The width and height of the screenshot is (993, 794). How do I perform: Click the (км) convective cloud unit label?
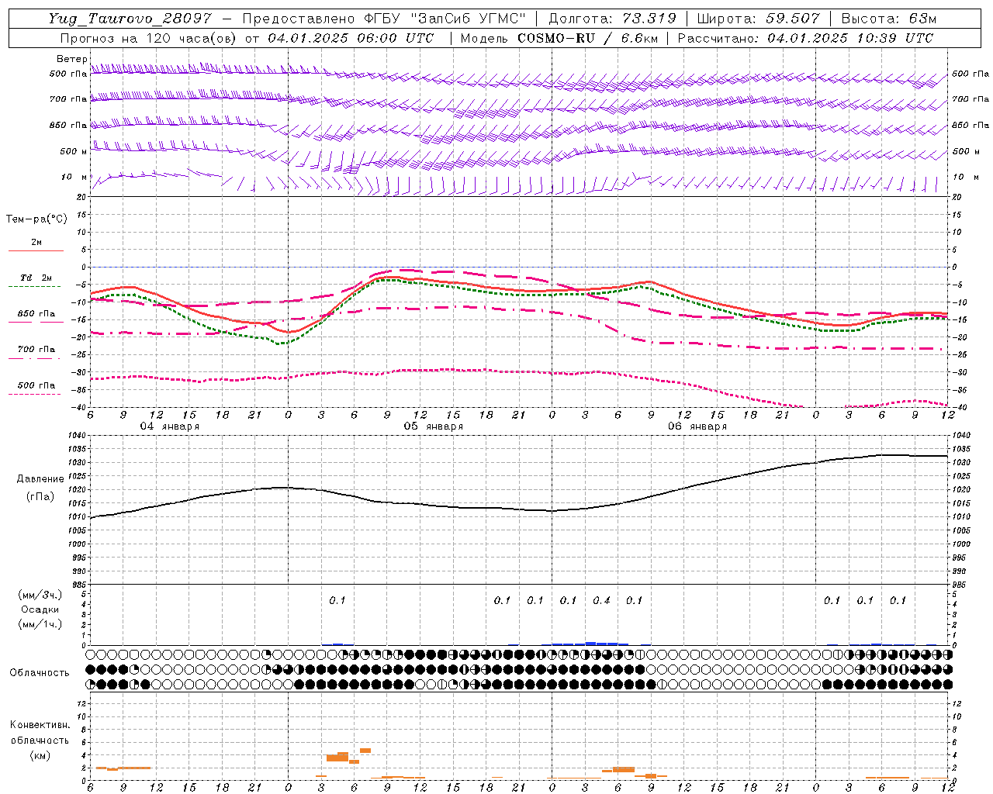(x=40, y=755)
